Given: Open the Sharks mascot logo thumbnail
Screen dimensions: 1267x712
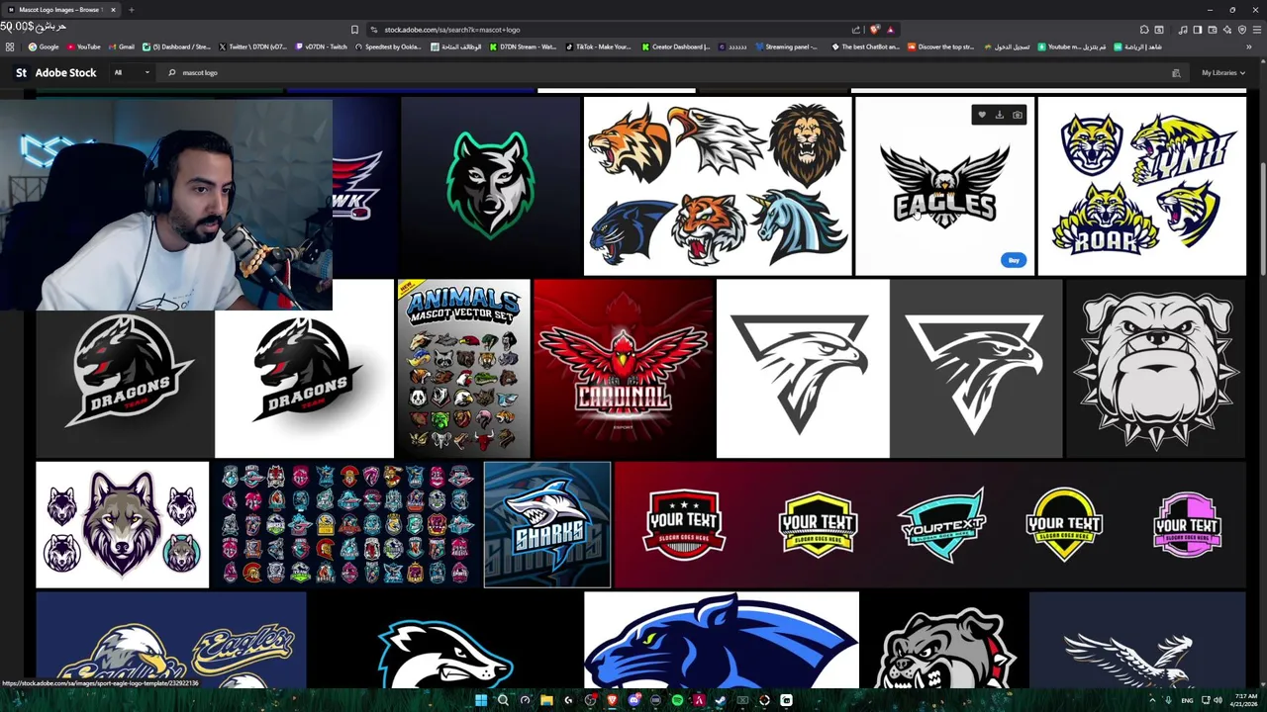Looking at the screenshot, I should [547, 524].
